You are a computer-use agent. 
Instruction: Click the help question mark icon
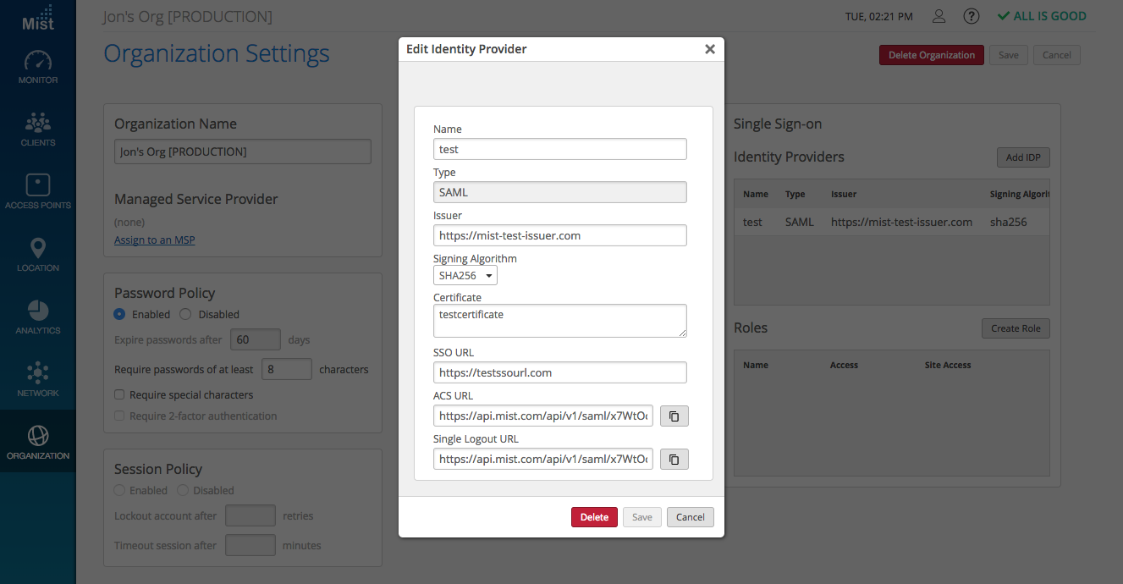click(972, 16)
